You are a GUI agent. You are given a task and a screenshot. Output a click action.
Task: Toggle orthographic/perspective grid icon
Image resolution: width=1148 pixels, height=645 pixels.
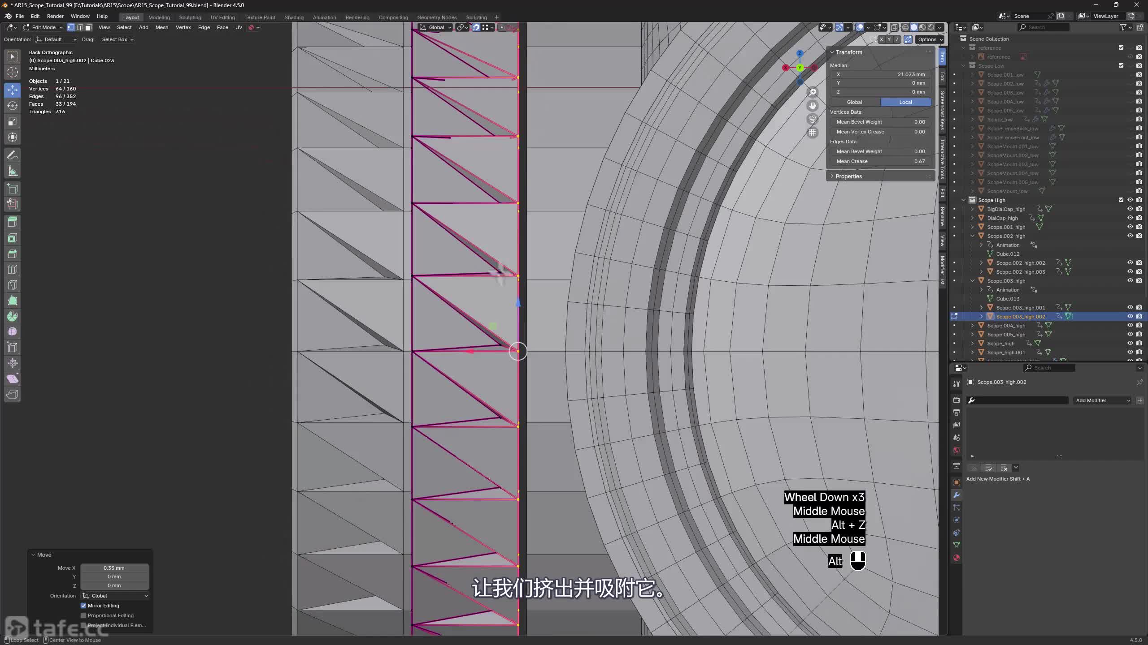click(x=813, y=133)
